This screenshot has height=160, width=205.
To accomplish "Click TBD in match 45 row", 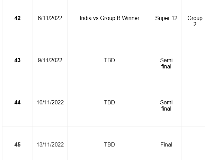I will click(x=109, y=144).
